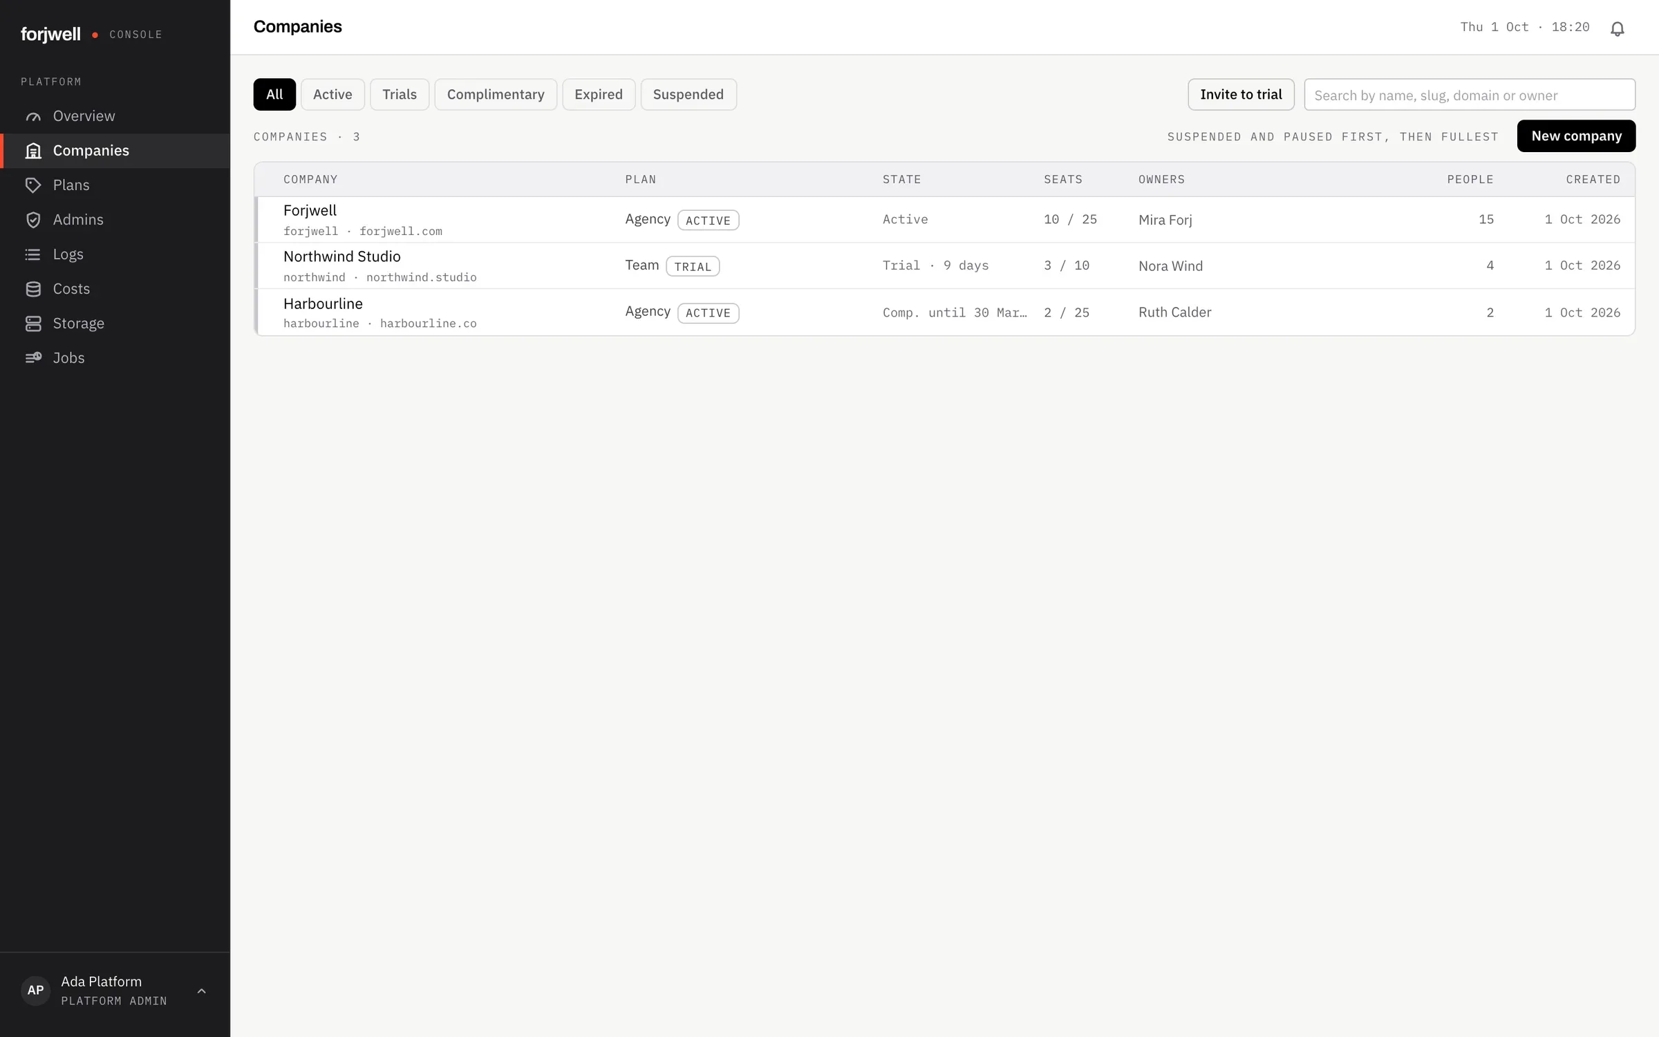Click the Logs list icon
The height and width of the screenshot is (1037, 1659).
point(33,254)
